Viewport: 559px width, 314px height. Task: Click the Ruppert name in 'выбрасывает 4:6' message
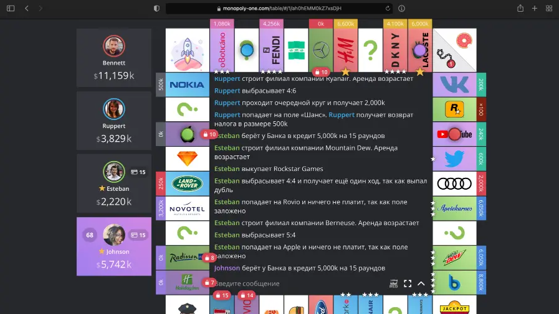pos(227,91)
